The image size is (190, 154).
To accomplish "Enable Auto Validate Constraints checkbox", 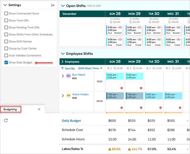I will pyautogui.click(x=6, y=55).
